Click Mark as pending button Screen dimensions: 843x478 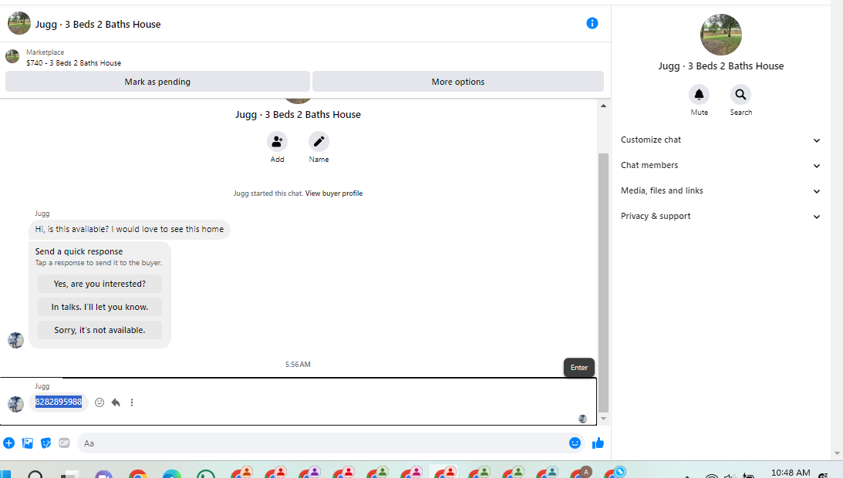pyautogui.click(x=157, y=82)
